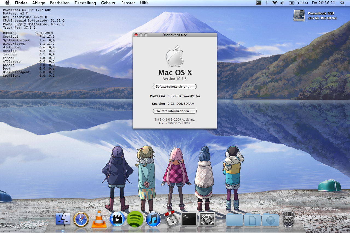
Task: Click the clock Do 20:36:11
Action: pyautogui.click(x=323, y=3)
